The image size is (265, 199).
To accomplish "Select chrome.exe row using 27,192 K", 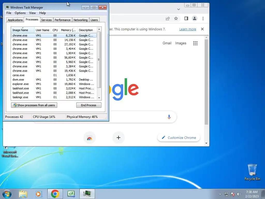I will click(x=54, y=44).
